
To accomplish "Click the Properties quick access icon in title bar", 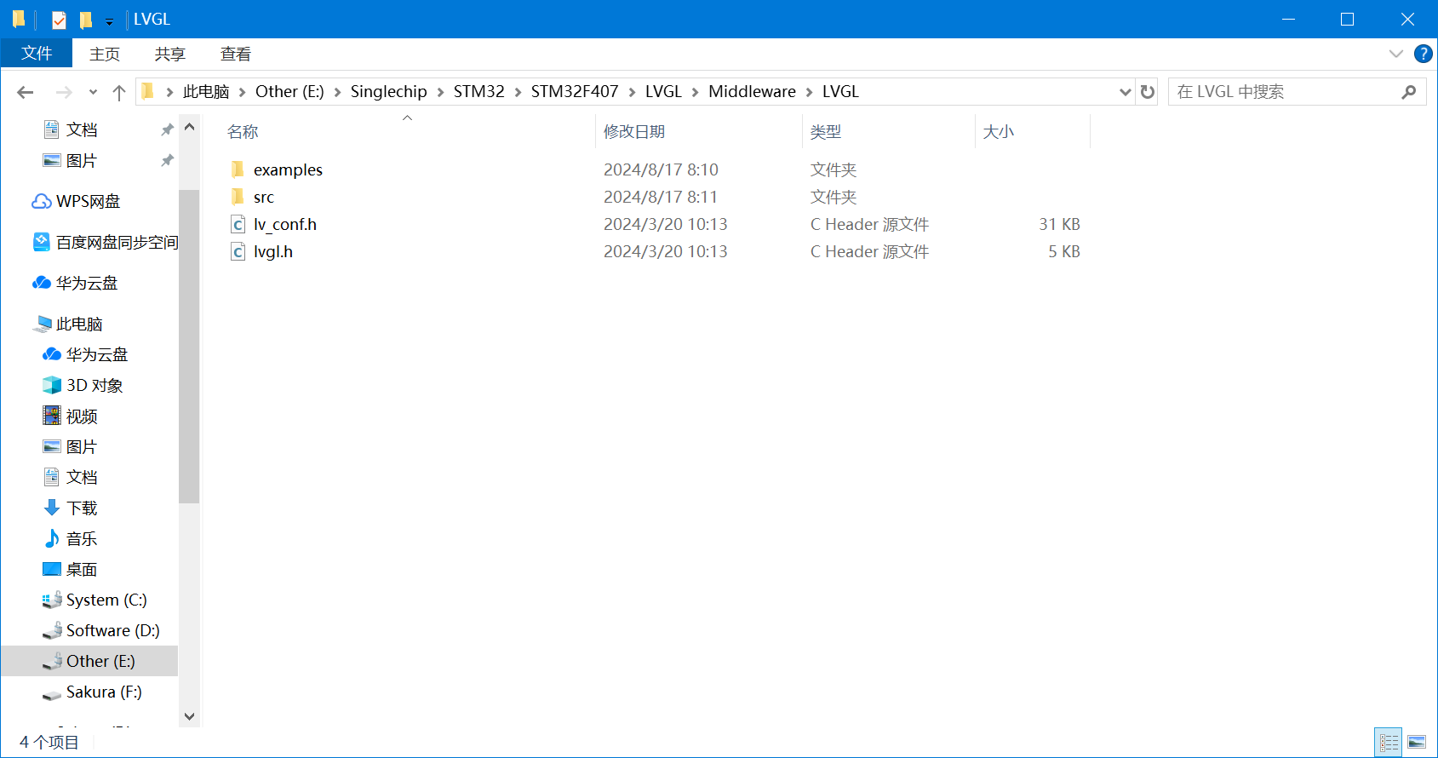I will tap(59, 20).
